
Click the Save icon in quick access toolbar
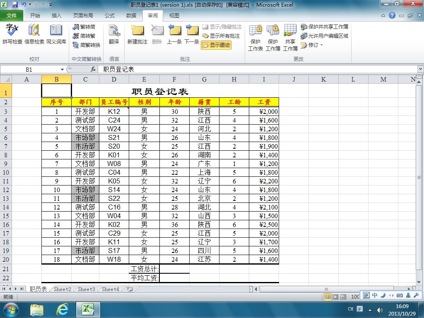click(x=15, y=5)
